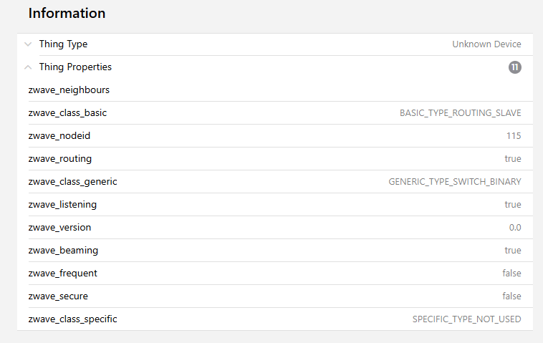Screen dimensions: 543x343
Task: Select the zwave_routing property label
Action: pyautogui.click(x=59, y=159)
